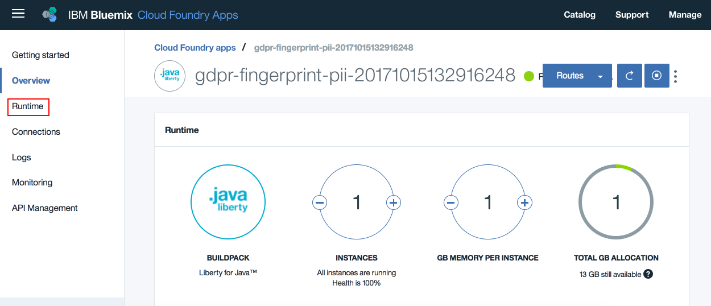The width and height of the screenshot is (711, 306).
Task: Stop the app with the stop icon
Action: pos(657,76)
